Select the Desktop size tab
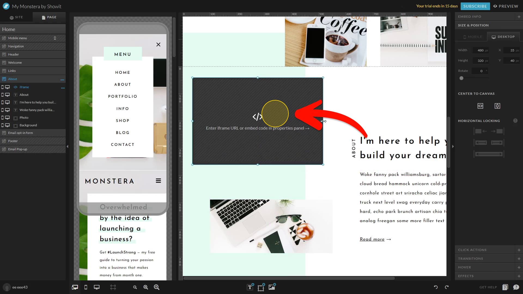 point(503,37)
